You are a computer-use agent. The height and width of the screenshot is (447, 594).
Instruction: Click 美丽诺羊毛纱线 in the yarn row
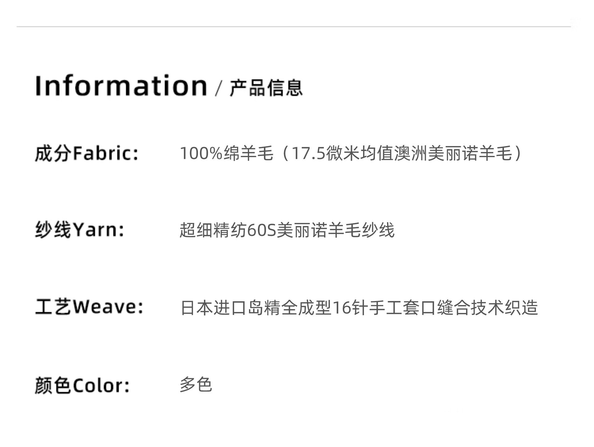click(335, 230)
